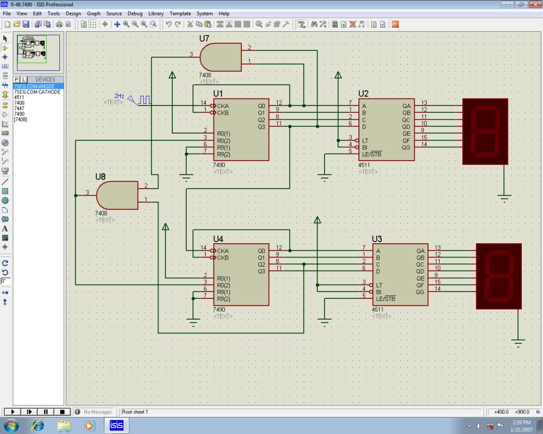Click the P pick devices button
Image resolution: width=543 pixels, height=434 pixels.
tap(16, 79)
